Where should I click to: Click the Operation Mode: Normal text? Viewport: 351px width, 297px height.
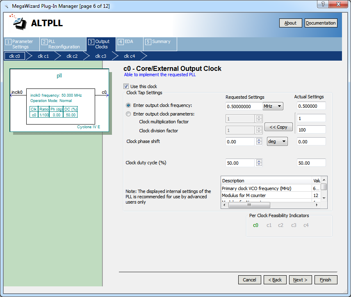[x=51, y=101]
